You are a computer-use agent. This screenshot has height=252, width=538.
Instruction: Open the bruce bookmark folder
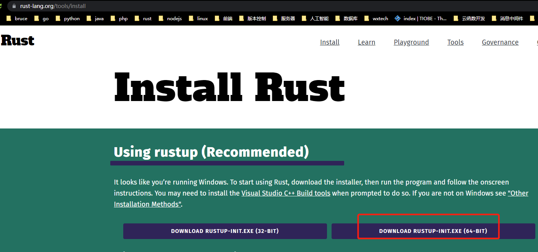point(17,18)
